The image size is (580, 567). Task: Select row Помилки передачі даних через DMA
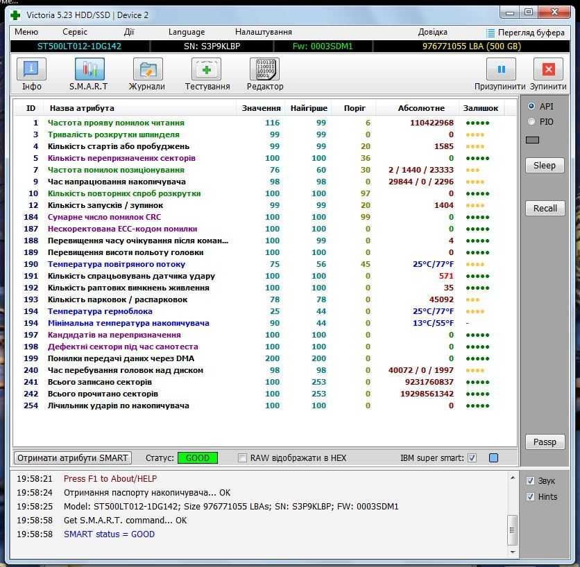pyautogui.click(x=264, y=358)
